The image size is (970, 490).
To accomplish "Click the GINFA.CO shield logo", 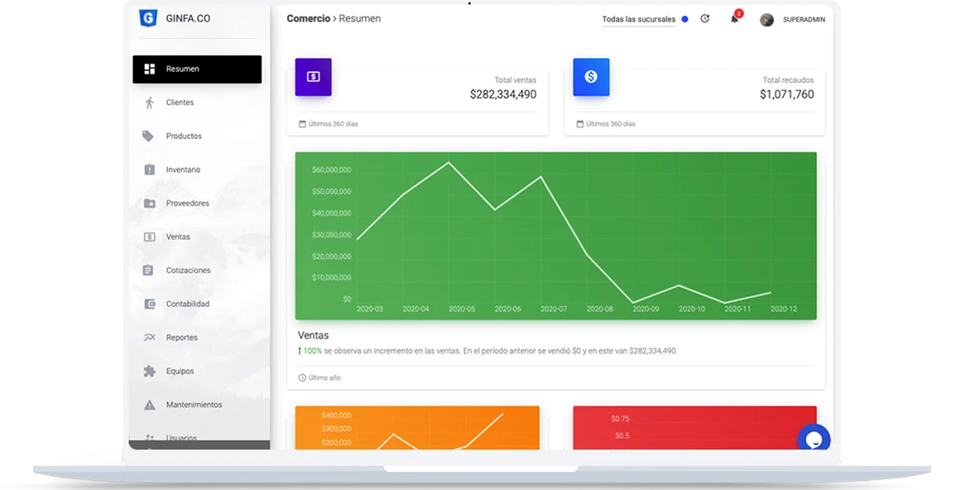I will pyautogui.click(x=148, y=18).
